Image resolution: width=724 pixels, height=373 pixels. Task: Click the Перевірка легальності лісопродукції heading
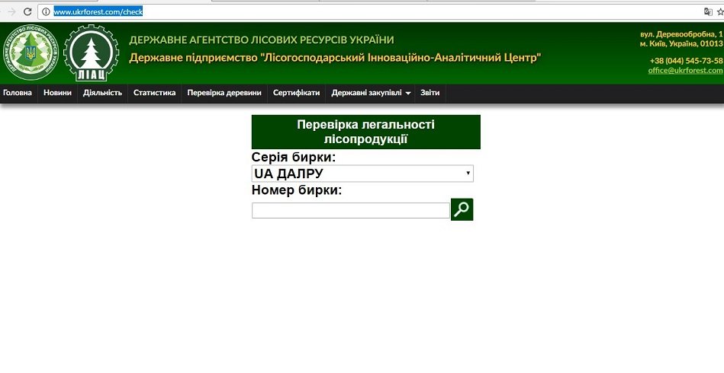(365, 132)
